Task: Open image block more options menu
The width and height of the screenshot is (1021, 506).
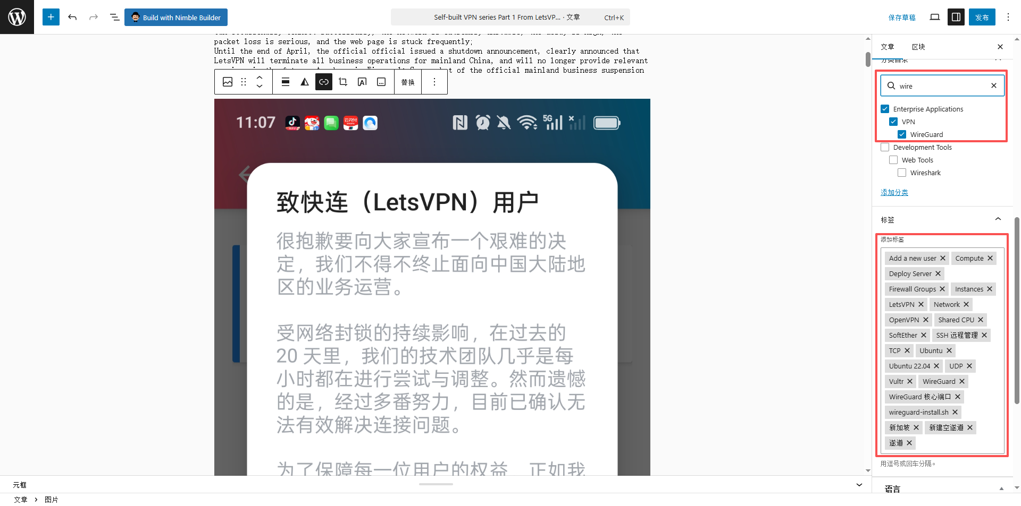Action: click(434, 82)
